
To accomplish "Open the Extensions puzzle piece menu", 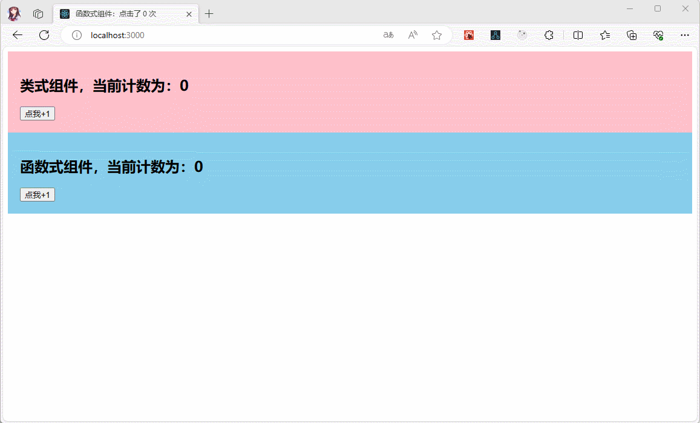I will coord(549,35).
